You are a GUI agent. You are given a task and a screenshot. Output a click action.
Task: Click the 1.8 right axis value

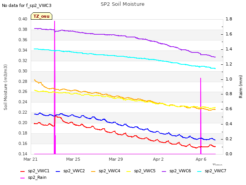tap(229, 19)
